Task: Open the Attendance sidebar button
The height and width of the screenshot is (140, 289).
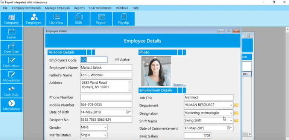Action: [11, 105]
